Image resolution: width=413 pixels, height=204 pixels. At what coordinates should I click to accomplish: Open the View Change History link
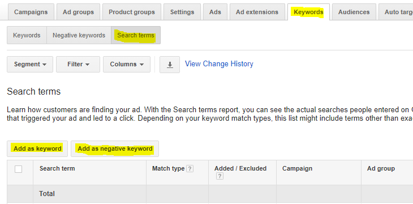point(219,64)
